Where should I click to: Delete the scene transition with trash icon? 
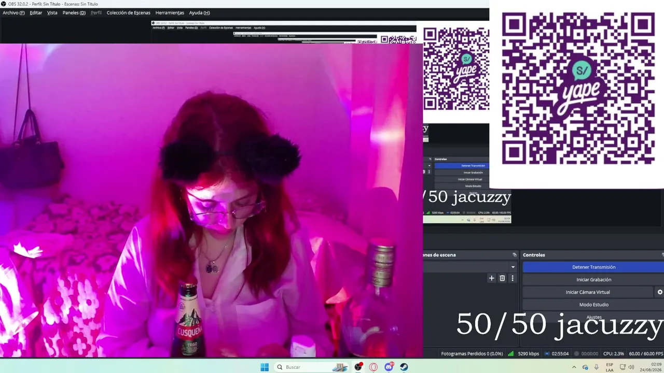[x=502, y=278]
